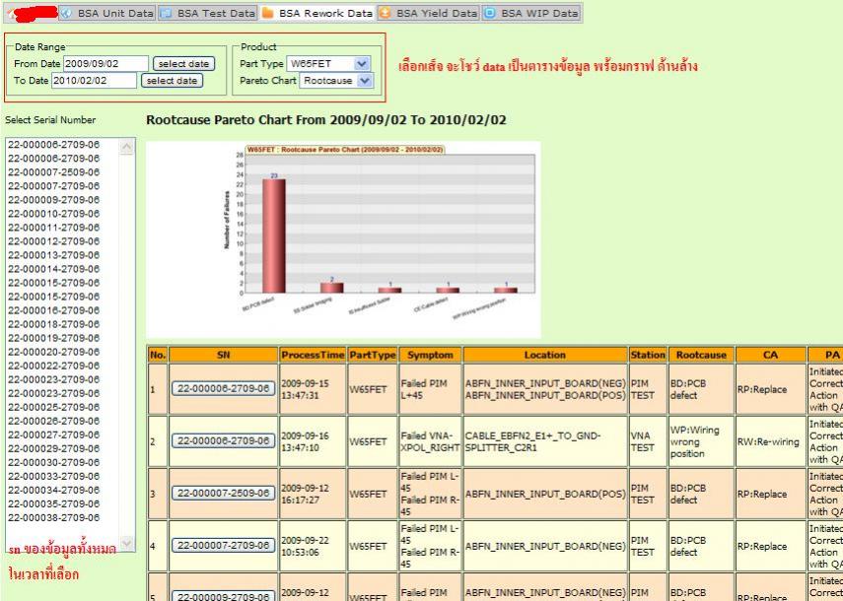843x601 pixels.
Task: Click the CABLE_EBFN2_E1+_TO_GND-SPLITTER_C2R1 location cell
Action: tap(545, 441)
